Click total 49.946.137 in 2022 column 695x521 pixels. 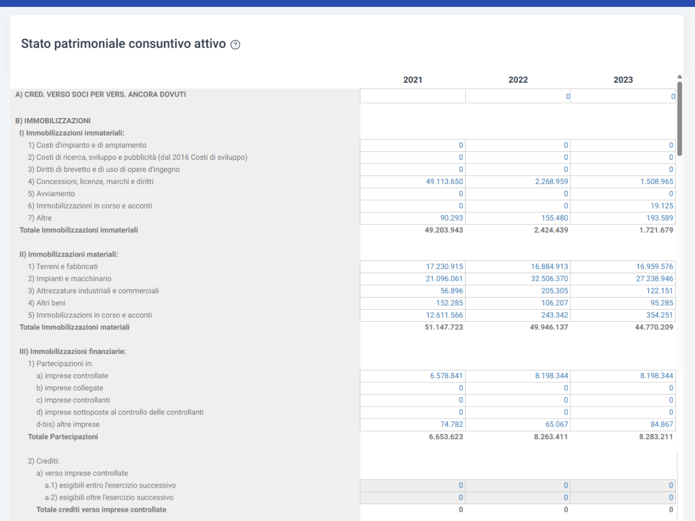point(550,328)
